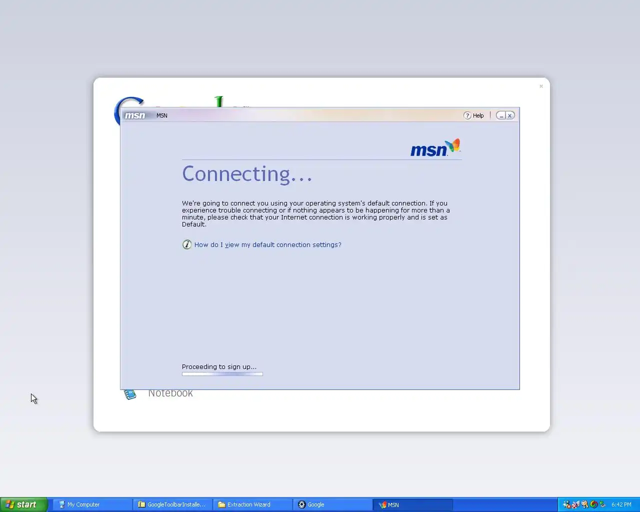Close the MSN window
The height and width of the screenshot is (512, 640).
pos(510,115)
